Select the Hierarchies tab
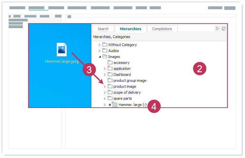Image resolution: width=245 pixels, height=158 pixels. point(130,29)
